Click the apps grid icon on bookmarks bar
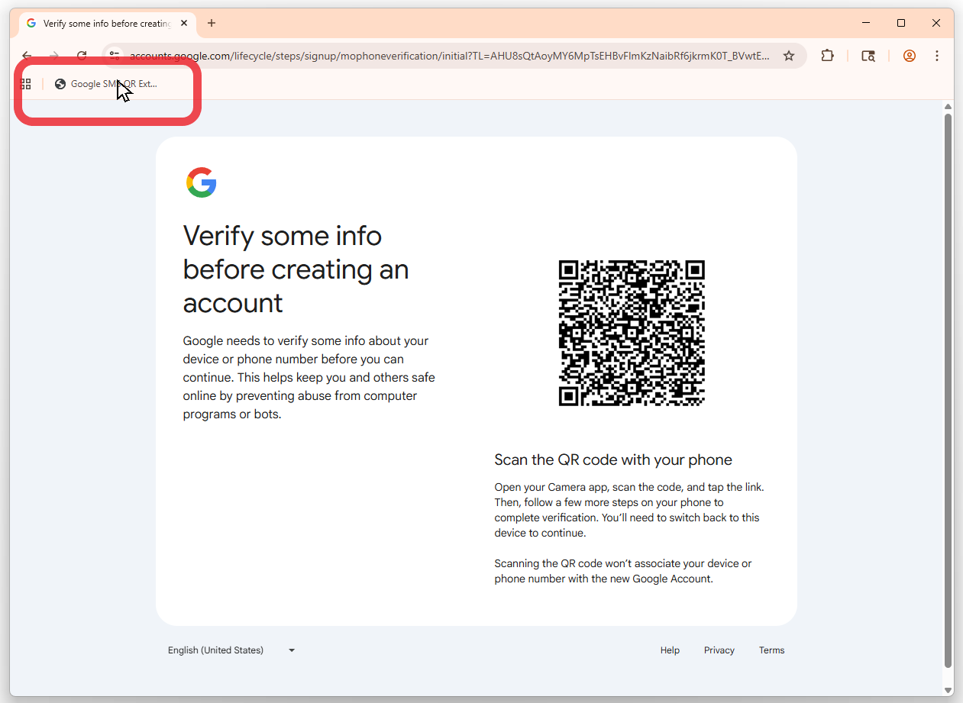Viewport: 963px width, 703px height. 25,84
